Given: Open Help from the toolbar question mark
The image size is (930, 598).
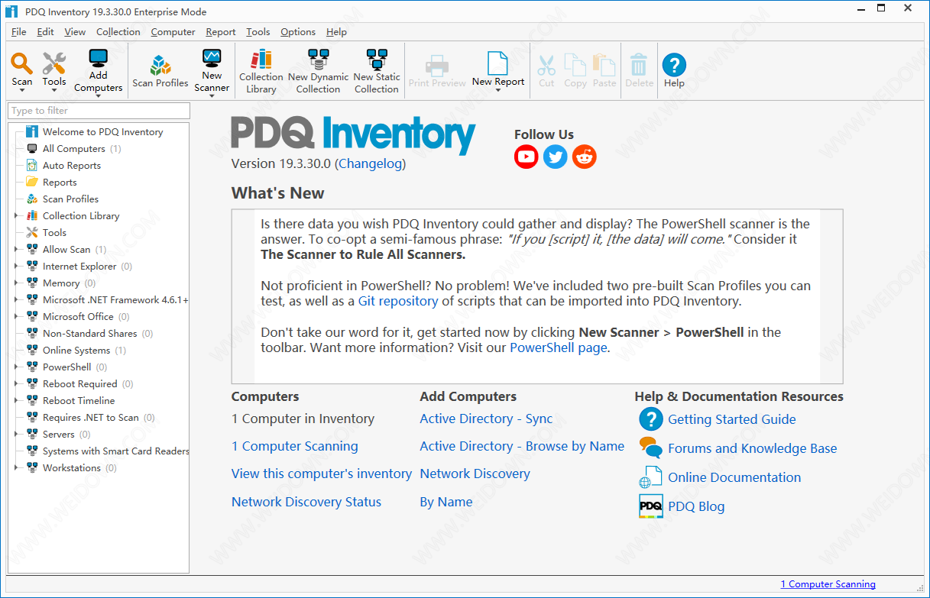Looking at the screenshot, I should click(x=674, y=65).
